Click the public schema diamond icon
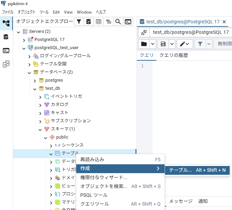 click(52, 137)
